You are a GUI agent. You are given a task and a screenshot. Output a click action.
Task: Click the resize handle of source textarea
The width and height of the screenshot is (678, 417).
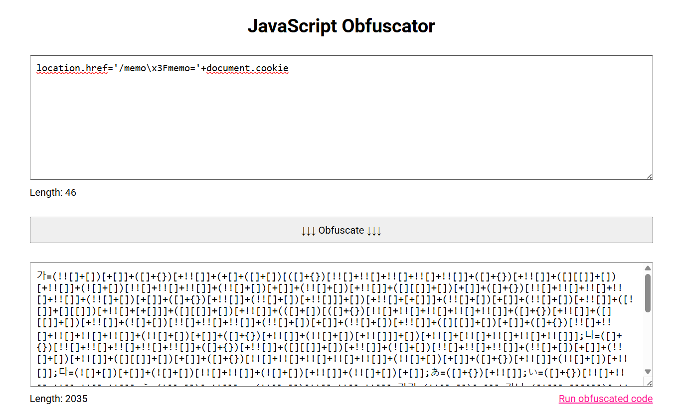(649, 176)
